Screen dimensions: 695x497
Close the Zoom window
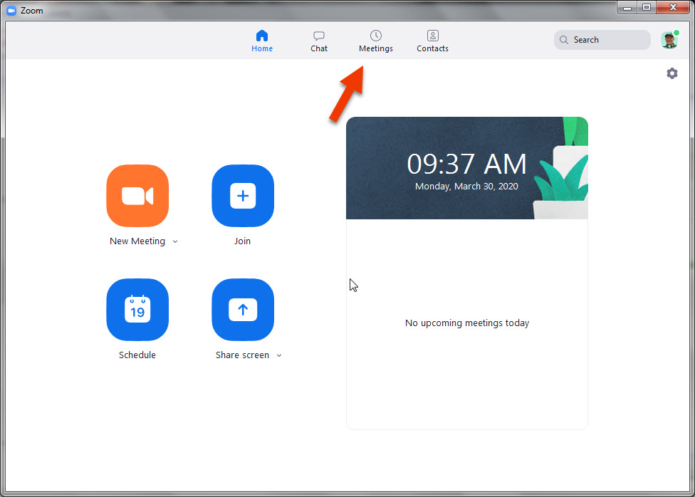[673, 8]
